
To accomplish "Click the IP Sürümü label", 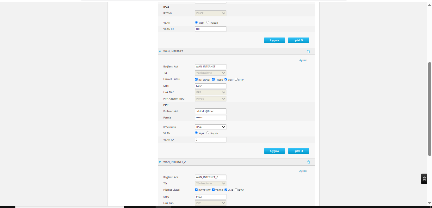I will click(170, 127).
